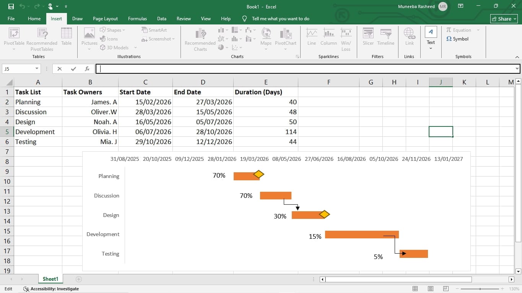Click the Share button

[504, 19]
